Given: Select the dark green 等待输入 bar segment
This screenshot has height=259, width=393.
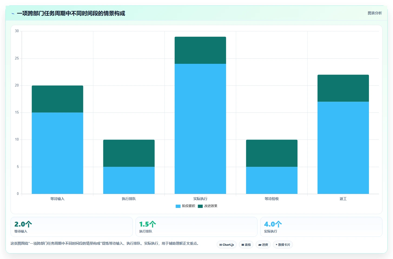Looking at the screenshot, I should pyautogui.click(x=57, y=99).
